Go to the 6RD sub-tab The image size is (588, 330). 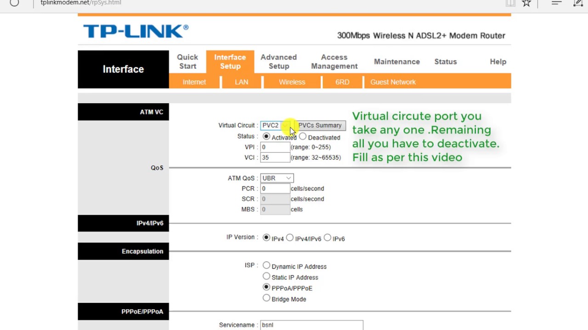(x=342, y=82)
